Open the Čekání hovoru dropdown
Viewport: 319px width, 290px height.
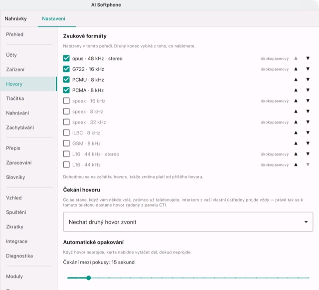click(188, 222)
